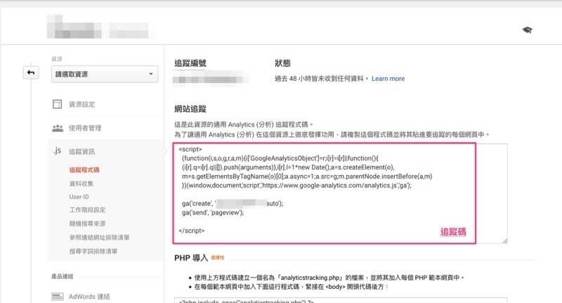Click the AdWords 連結 icon
The height and width of the screenshot is (303, 562).
pos(58,296)
